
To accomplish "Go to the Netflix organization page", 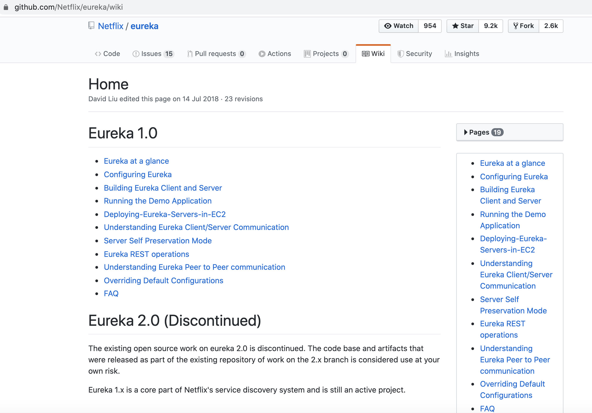I will pos(110,26).
